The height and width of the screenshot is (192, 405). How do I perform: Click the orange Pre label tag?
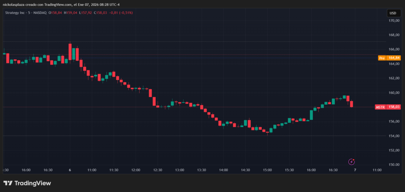[382, 58]
